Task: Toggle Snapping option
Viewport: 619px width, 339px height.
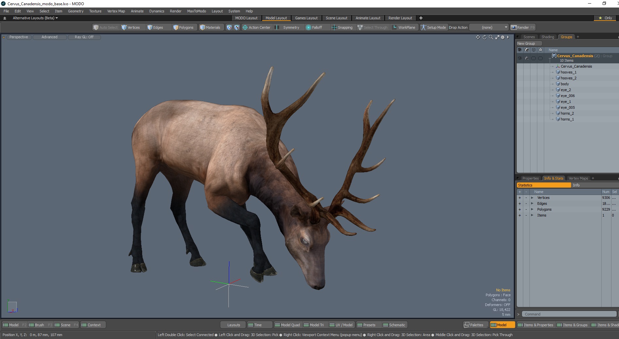Action: point(342,27)
